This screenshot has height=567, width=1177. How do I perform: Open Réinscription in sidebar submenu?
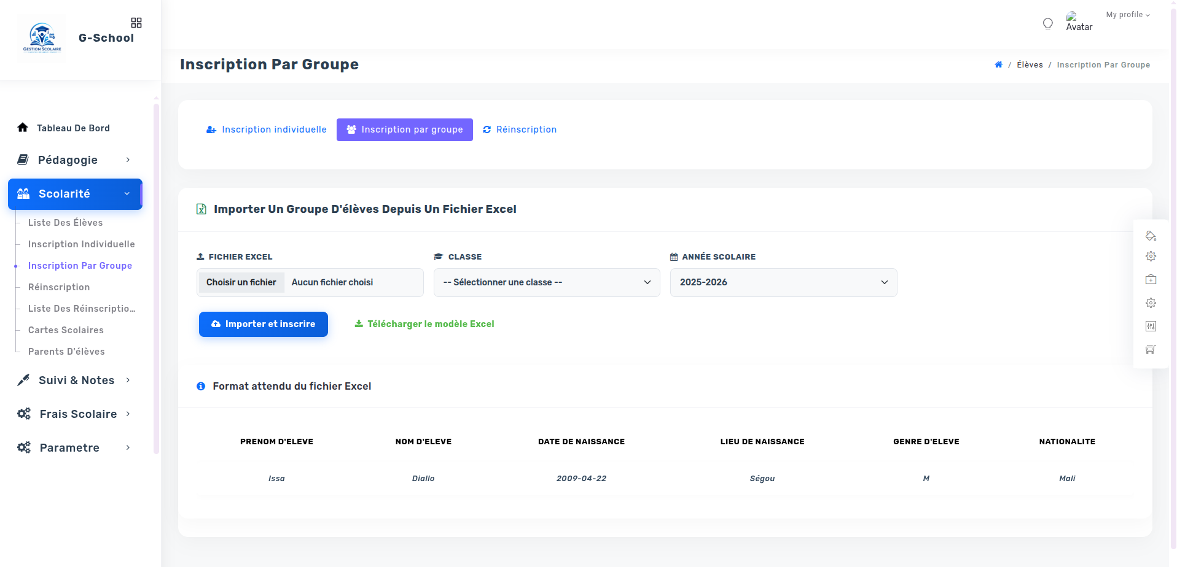coord(59,287)
